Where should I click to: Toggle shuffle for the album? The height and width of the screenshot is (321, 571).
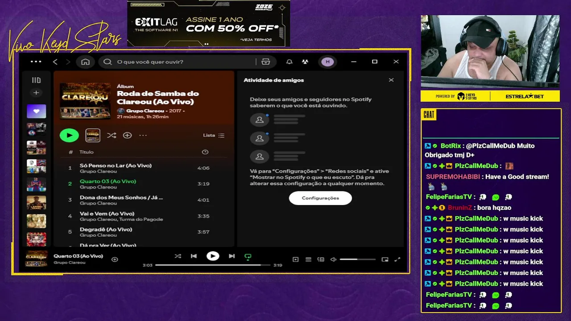point(112,135)
